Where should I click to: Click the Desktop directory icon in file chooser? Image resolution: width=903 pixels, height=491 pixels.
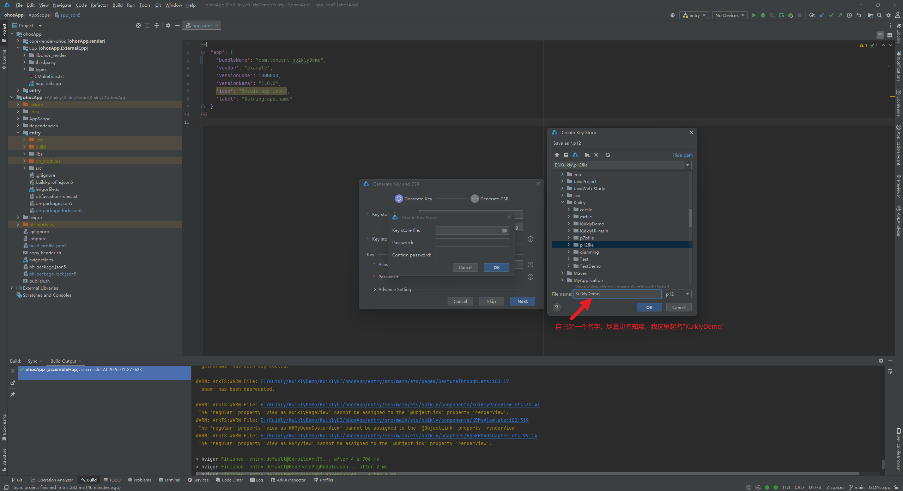click(x=566, y=155)
